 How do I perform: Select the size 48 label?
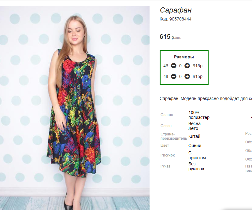[166, 76]
